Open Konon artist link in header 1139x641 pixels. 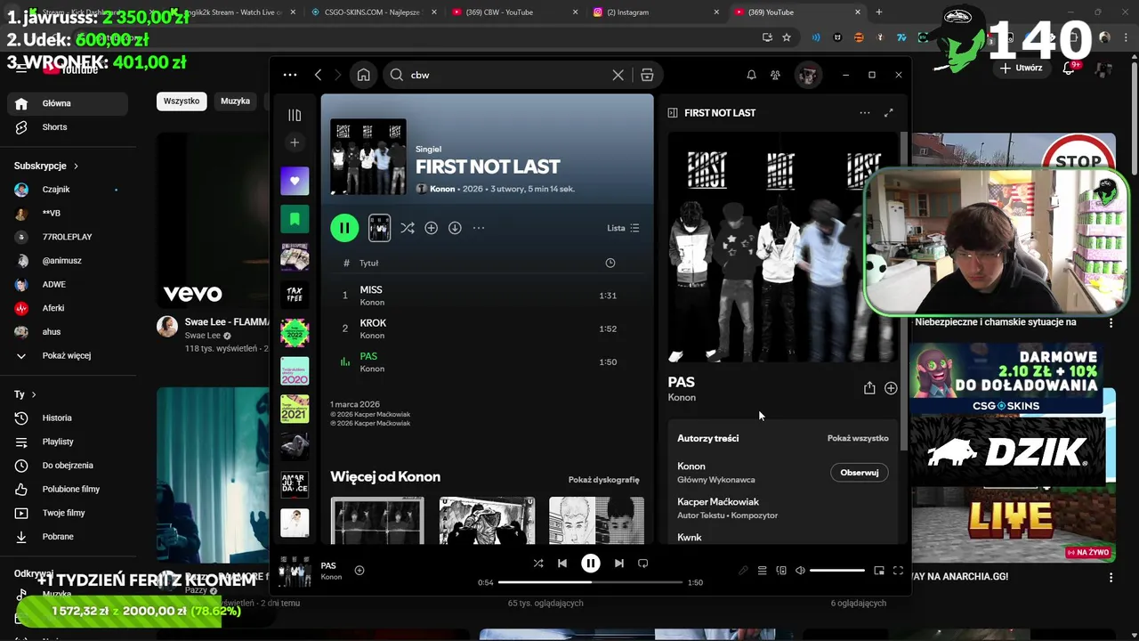pos(442,189)
